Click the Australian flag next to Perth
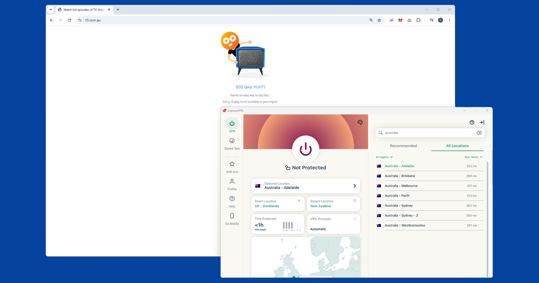 [379, 196]
